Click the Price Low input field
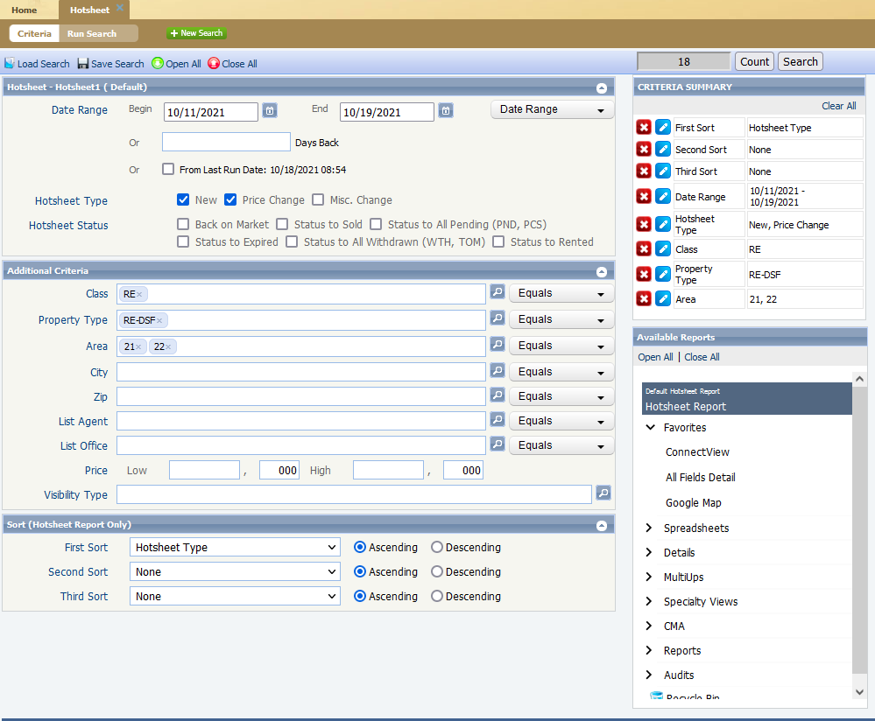Screen dimensions: 875x721 pyautogui.click(x=204, y=470)
